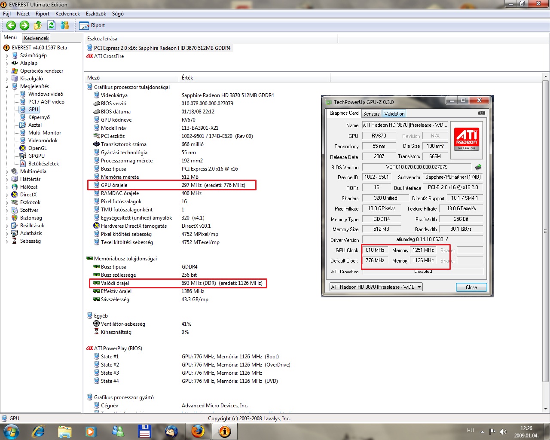Expand the DirectX tree node
This screenshot has width=550, height=440.
(7, 195)
